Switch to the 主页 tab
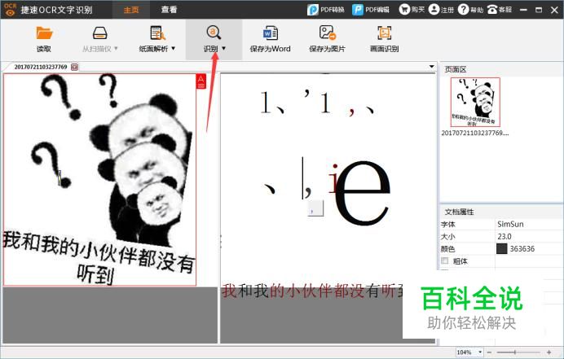The width and height of the screenshot is (564, 359). [131, 10]
